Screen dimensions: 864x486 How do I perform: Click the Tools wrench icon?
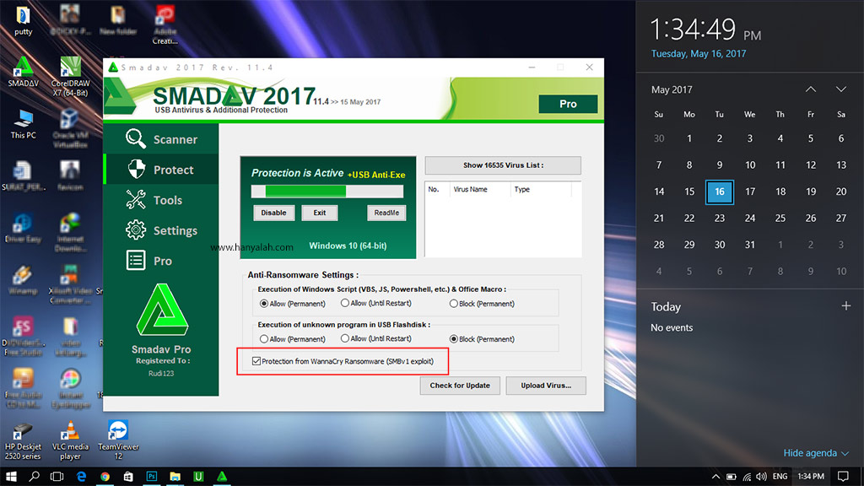pos(136,199)
